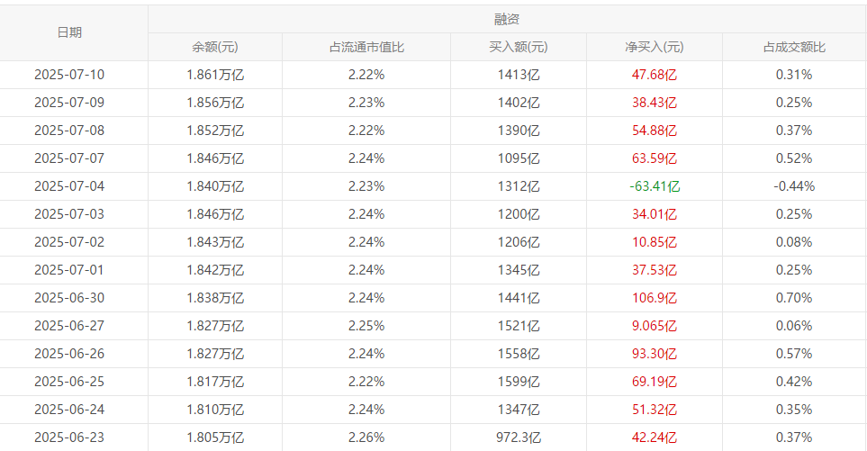The image size is (867, 451).
Task: Click the balance value 1.840万亿
Action: (x=215, y=186)
